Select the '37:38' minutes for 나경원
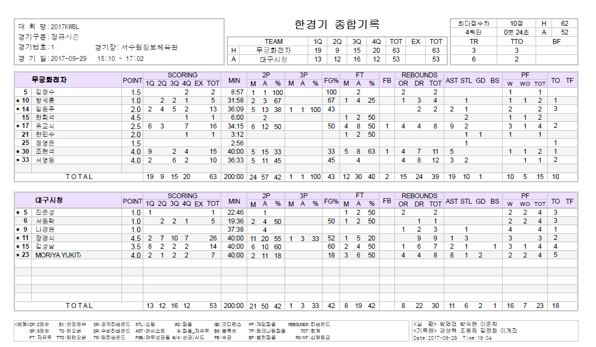 tap(236, 230)
